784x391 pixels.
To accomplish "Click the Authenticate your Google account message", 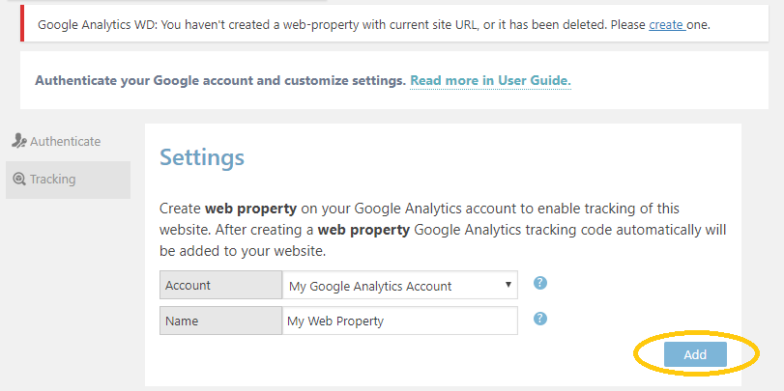I will (220, 80).
